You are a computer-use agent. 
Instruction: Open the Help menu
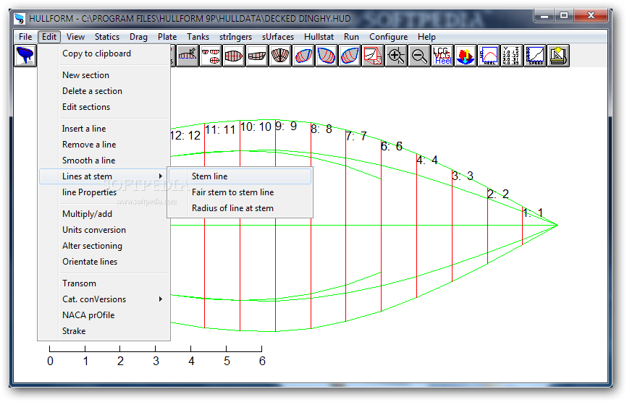point(426,37)
